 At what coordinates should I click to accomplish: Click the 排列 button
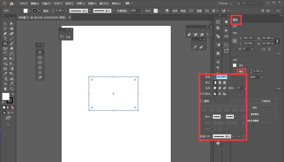[255, 107]
